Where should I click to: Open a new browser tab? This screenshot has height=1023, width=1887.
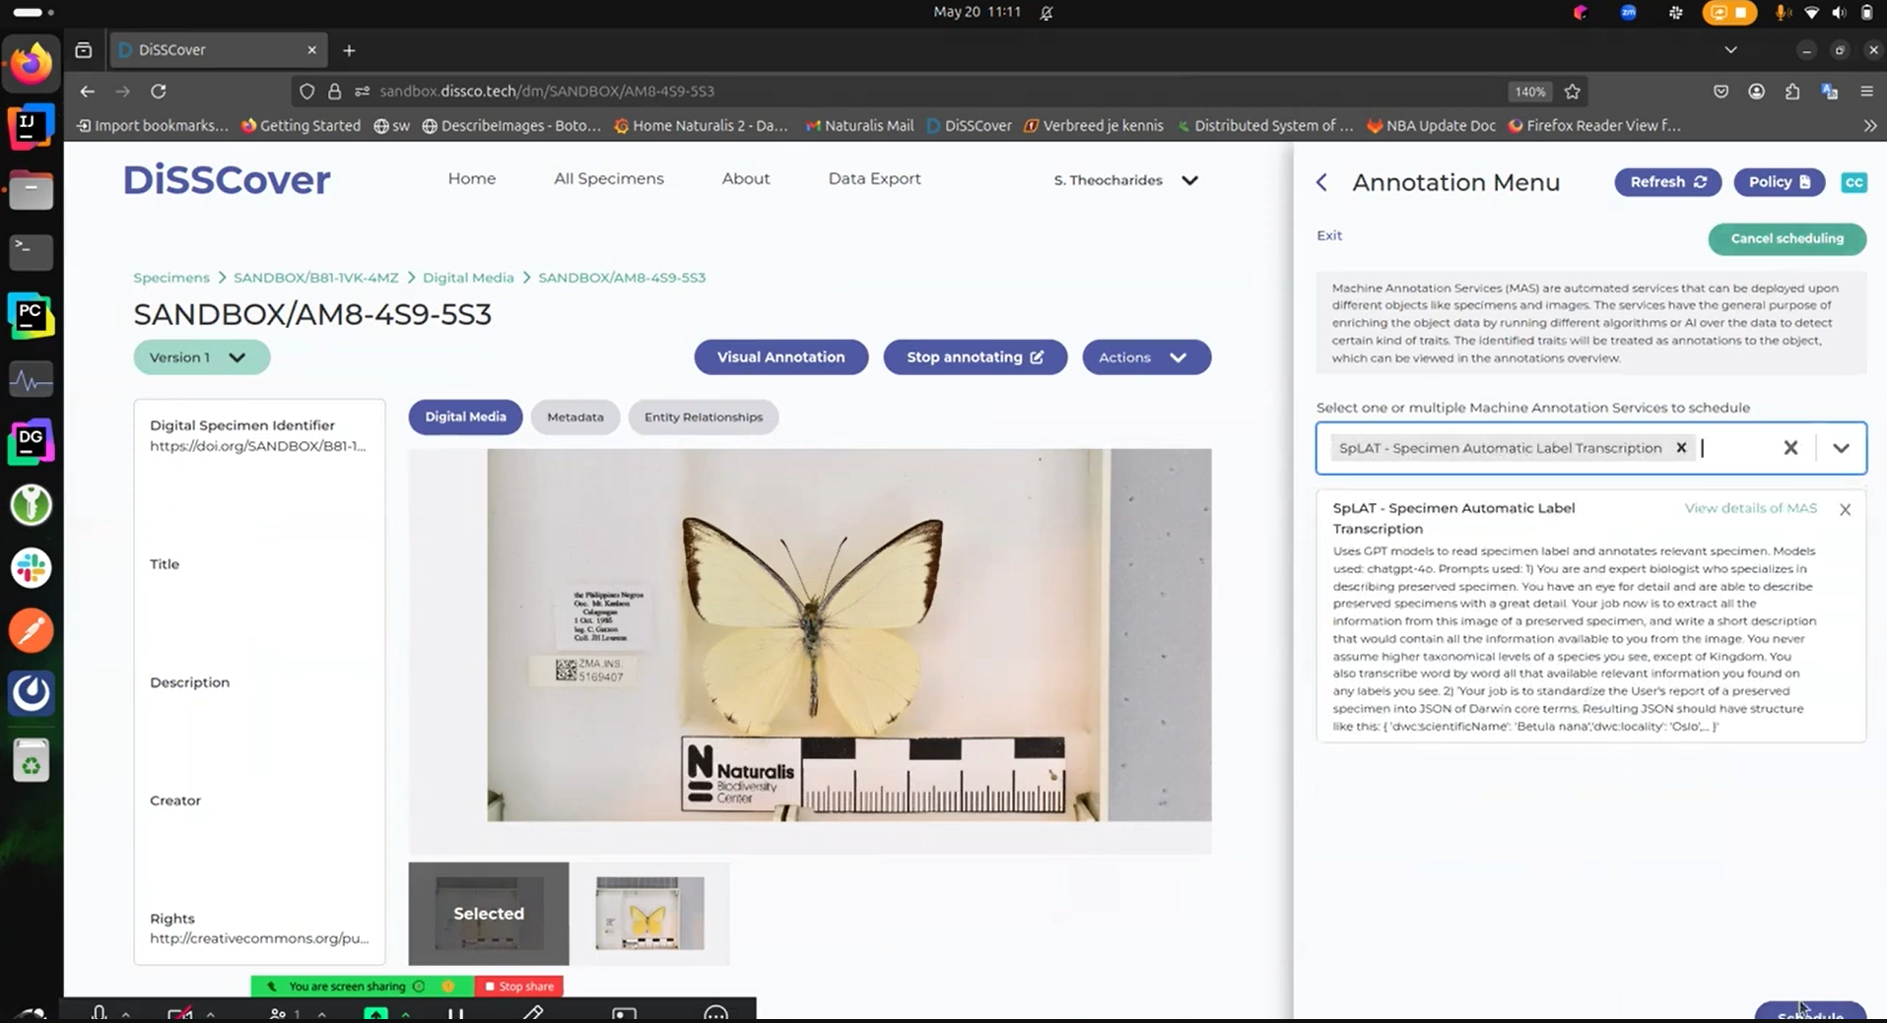[x=349, y=50]
